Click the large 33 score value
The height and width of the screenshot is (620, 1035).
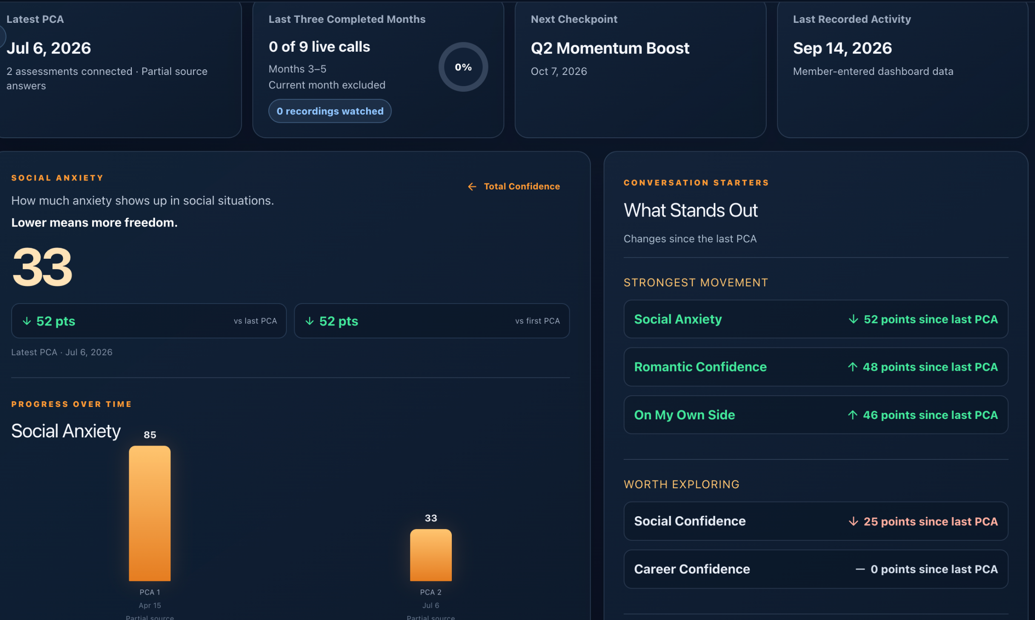(42, 267)
